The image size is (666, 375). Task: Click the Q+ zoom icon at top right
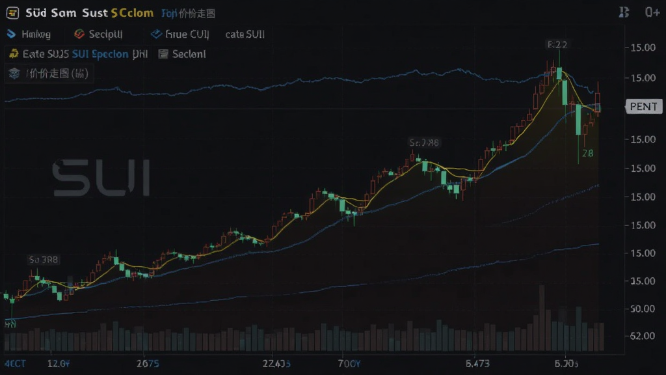point(652,12)
